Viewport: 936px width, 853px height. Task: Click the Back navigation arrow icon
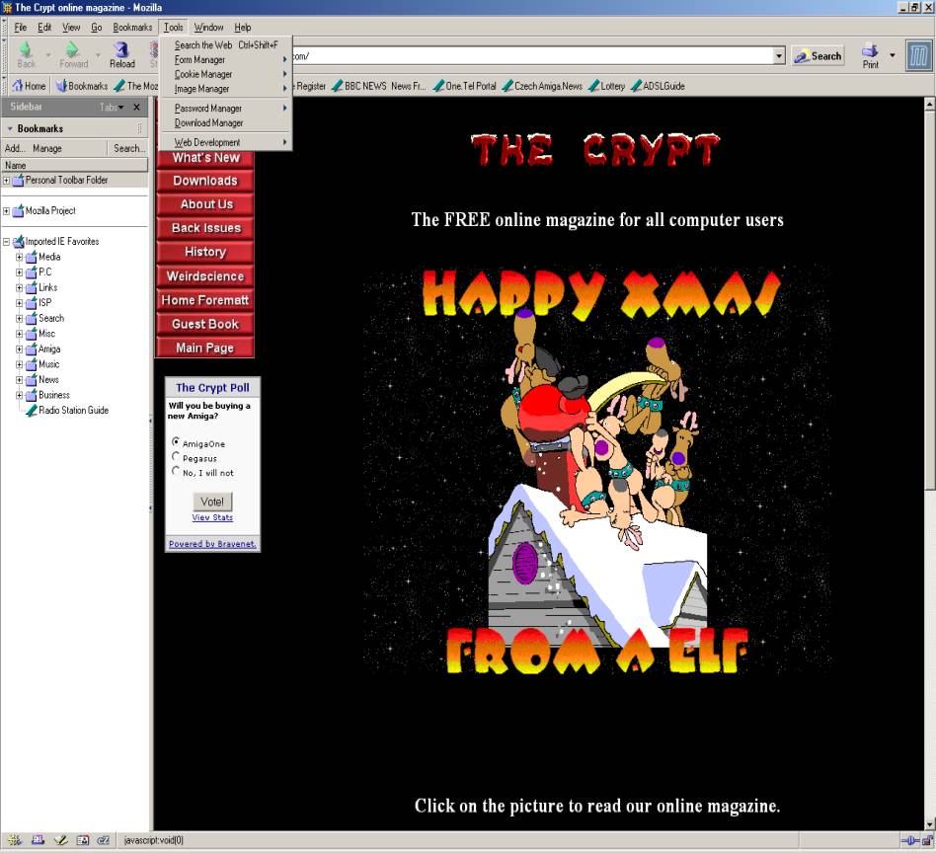[x=26, y=54]
